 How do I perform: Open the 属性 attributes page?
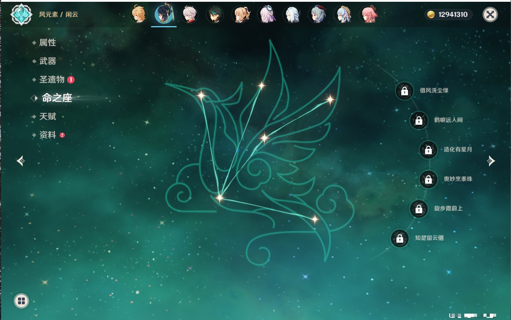coord(47,43)
